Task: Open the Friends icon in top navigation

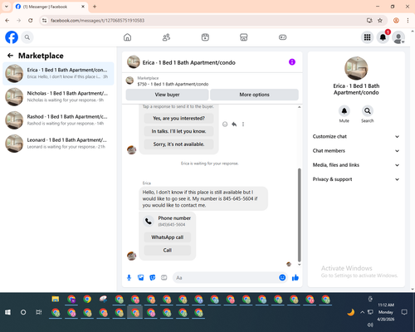Action: [x=166, y=37]
